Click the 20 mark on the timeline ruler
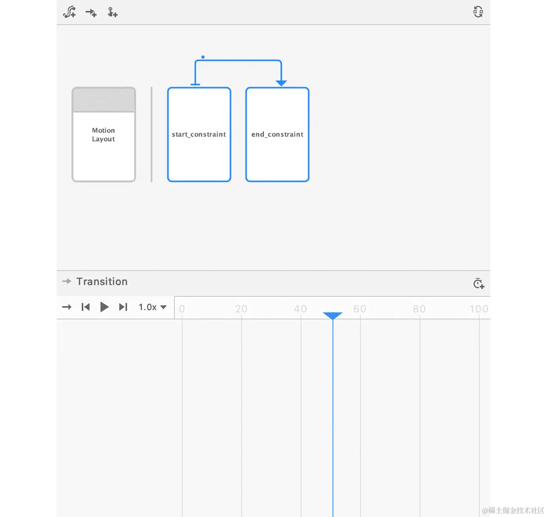547x517 pixels. (x=241, y=309)
